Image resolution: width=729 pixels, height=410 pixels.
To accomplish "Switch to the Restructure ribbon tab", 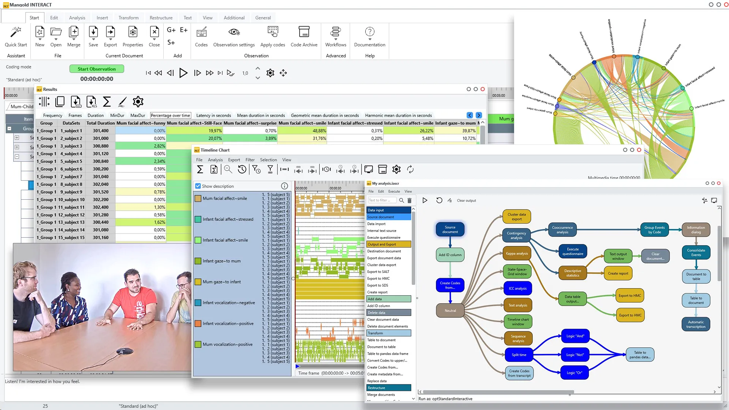I will coord(161,18).
